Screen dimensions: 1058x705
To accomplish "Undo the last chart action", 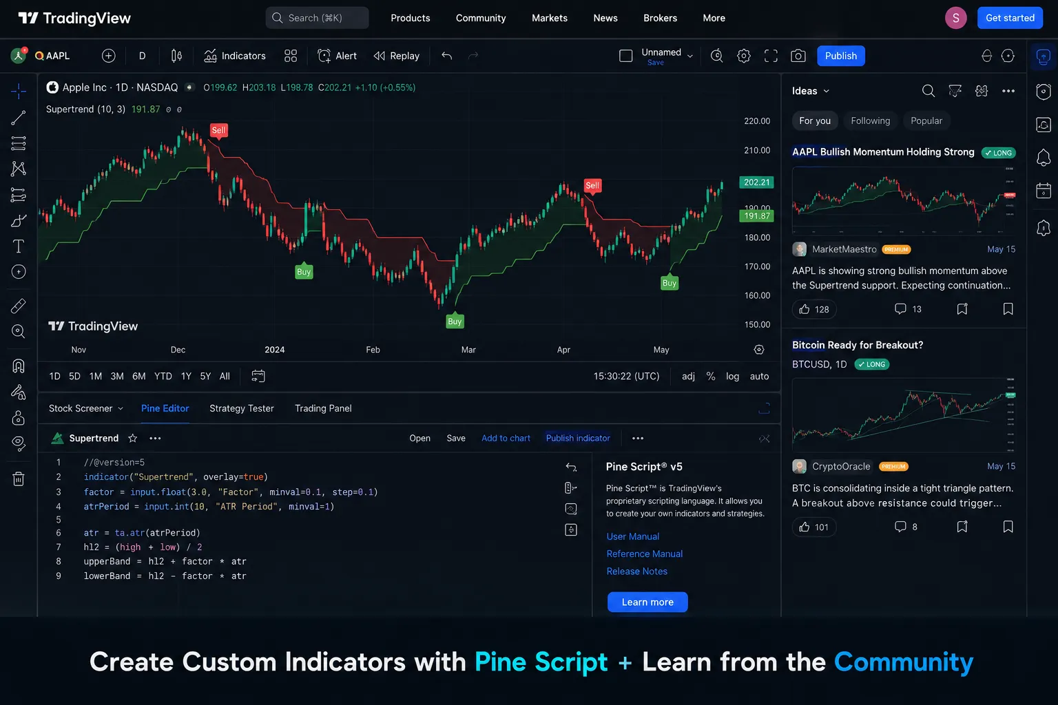I will click(x=447, y=56).
